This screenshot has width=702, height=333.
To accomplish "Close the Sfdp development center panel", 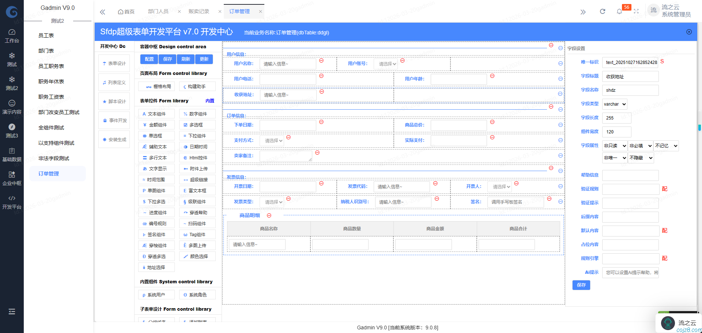I will (689, 32).
